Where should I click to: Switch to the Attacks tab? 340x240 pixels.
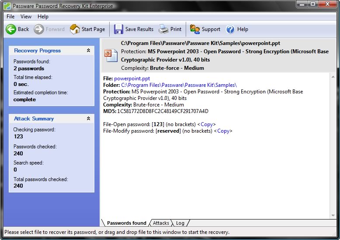[x=161, y=223]
